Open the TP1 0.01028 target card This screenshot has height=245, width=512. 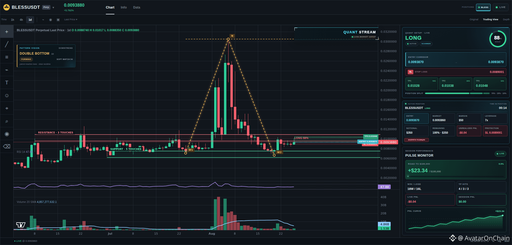tap(422, 84)
